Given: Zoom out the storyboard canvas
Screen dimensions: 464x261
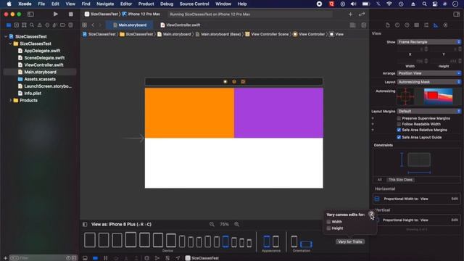Looking at the screenshot, I should 212,224.
